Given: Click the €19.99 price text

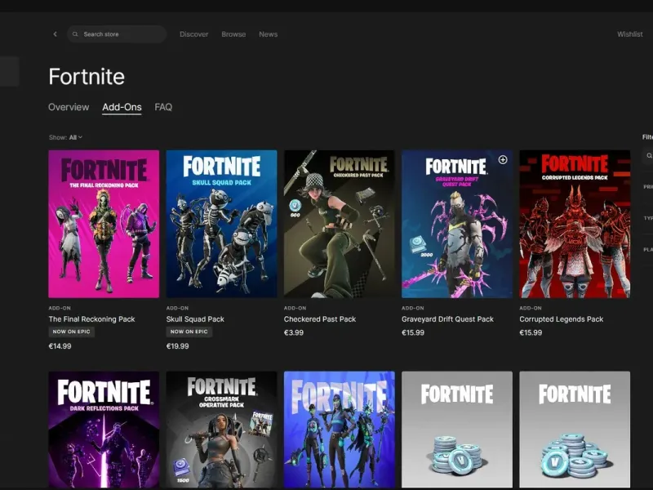Looking at the screenshot, I should tap(177, 345).
